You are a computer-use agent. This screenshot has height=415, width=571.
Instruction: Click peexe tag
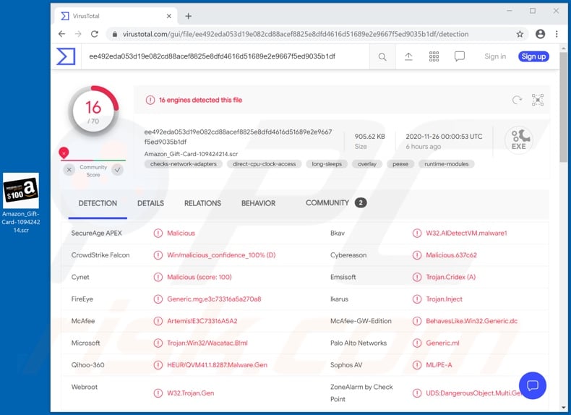(400, 164)
